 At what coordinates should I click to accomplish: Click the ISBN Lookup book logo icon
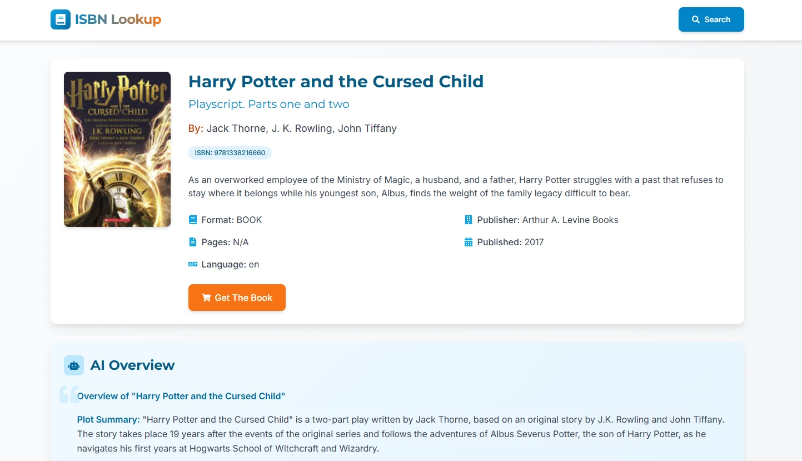pos(60,19)
